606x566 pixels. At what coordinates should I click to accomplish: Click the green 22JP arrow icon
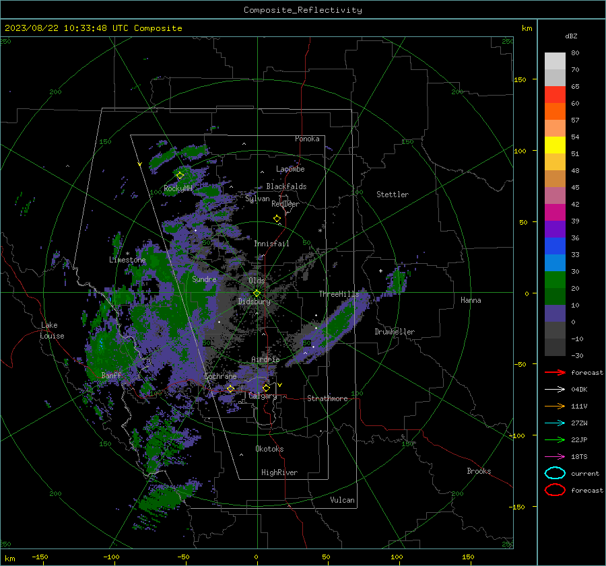click(555, 439)
